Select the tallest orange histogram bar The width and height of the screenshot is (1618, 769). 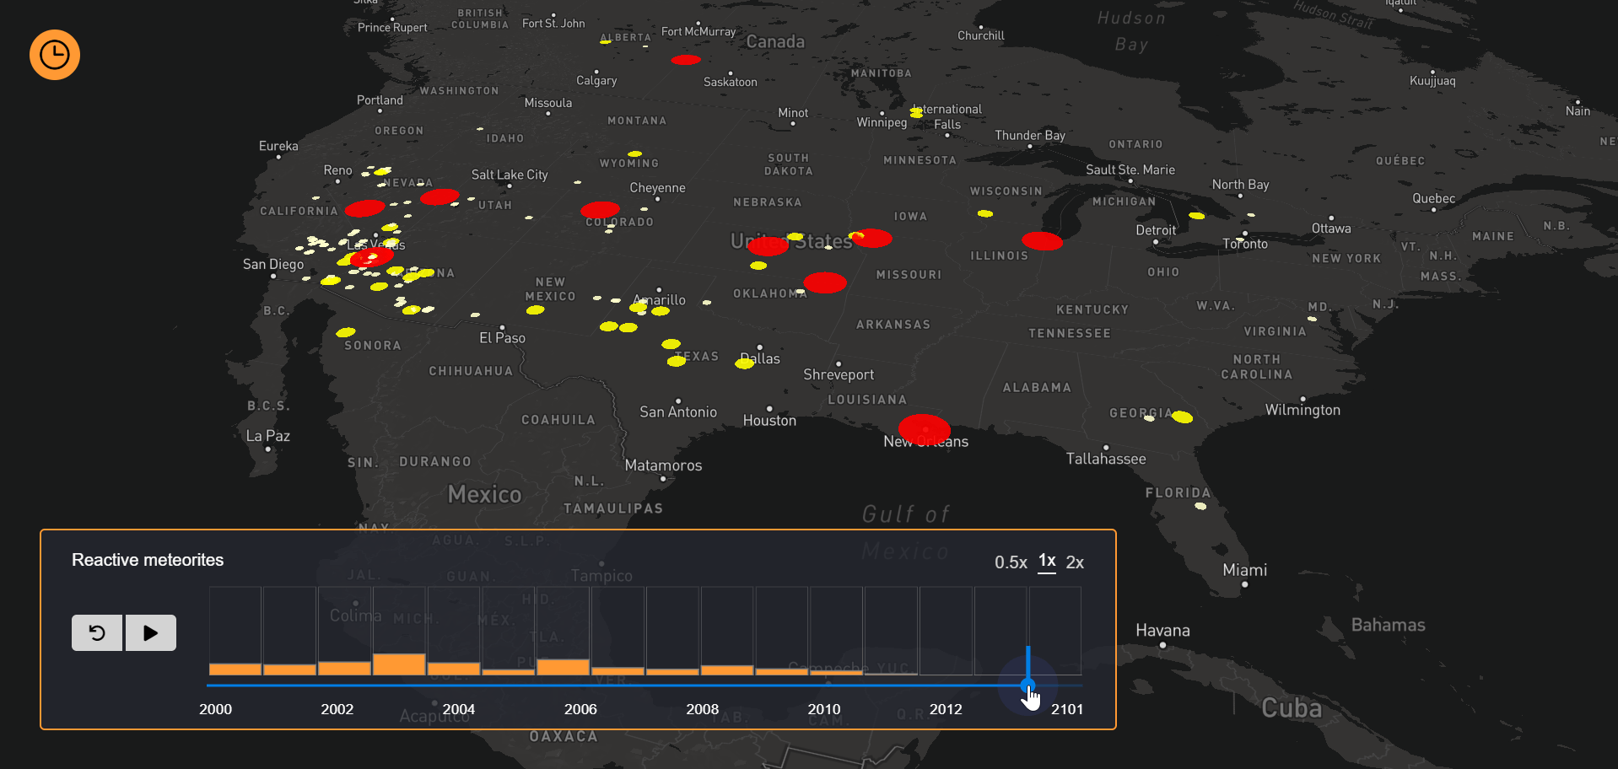399,664
